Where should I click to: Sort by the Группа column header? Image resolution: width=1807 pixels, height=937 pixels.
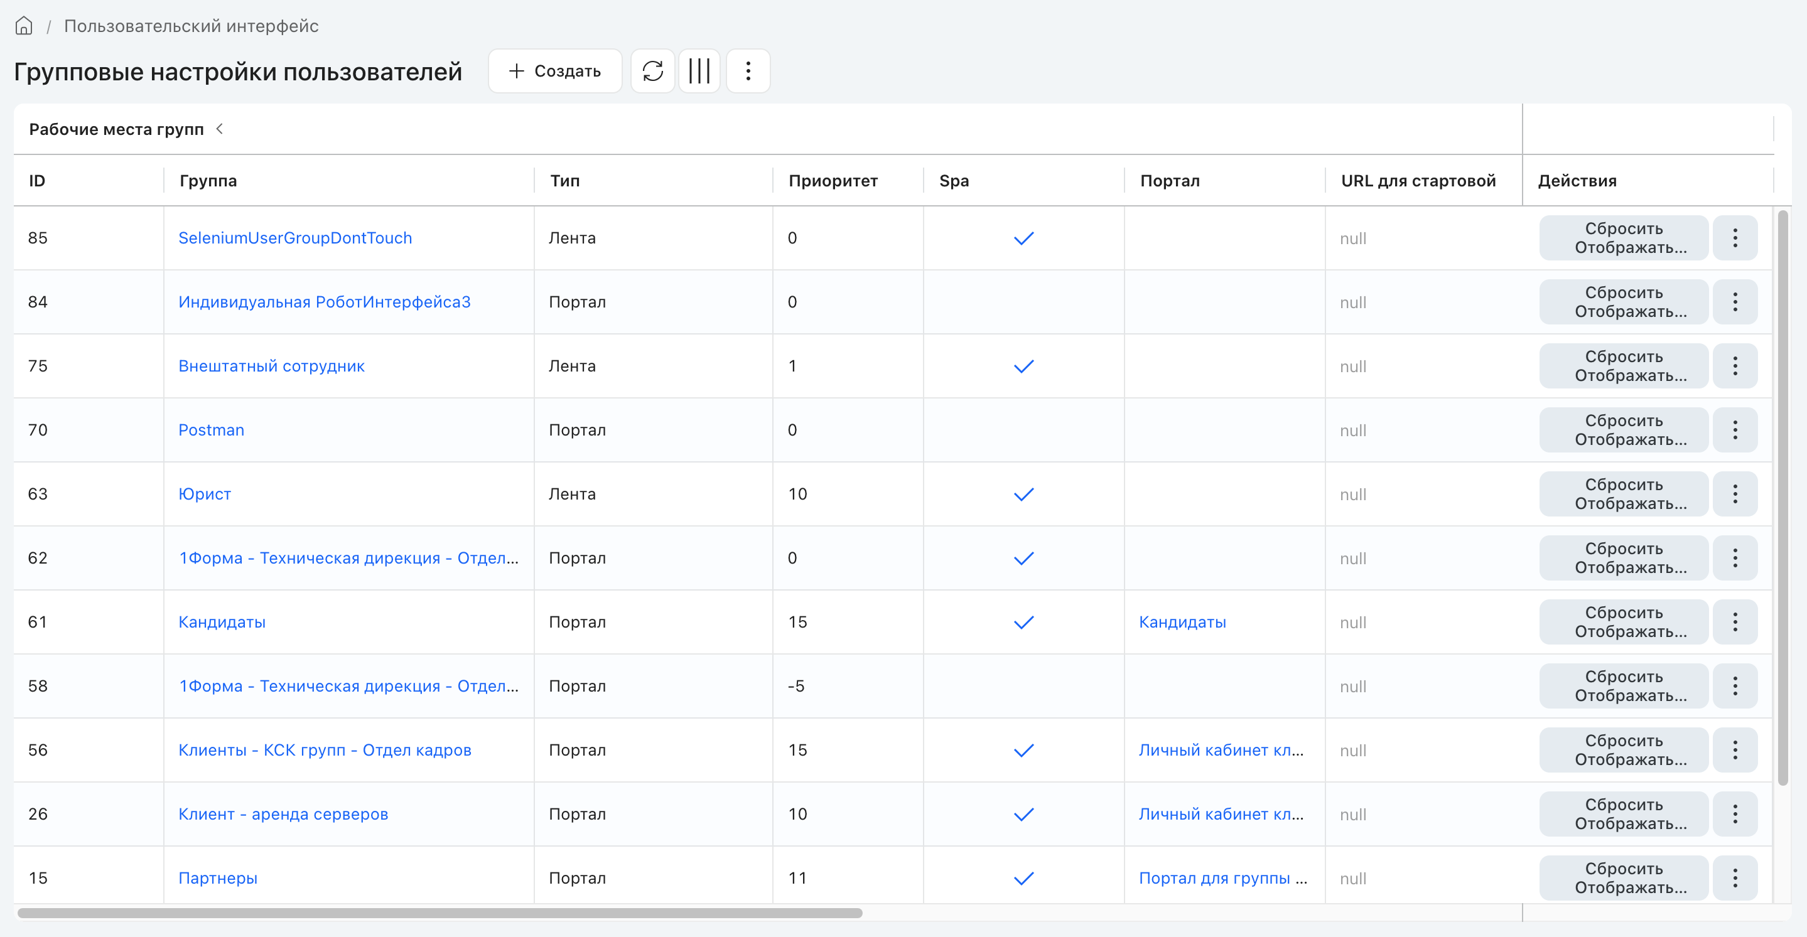coord(208,180)
